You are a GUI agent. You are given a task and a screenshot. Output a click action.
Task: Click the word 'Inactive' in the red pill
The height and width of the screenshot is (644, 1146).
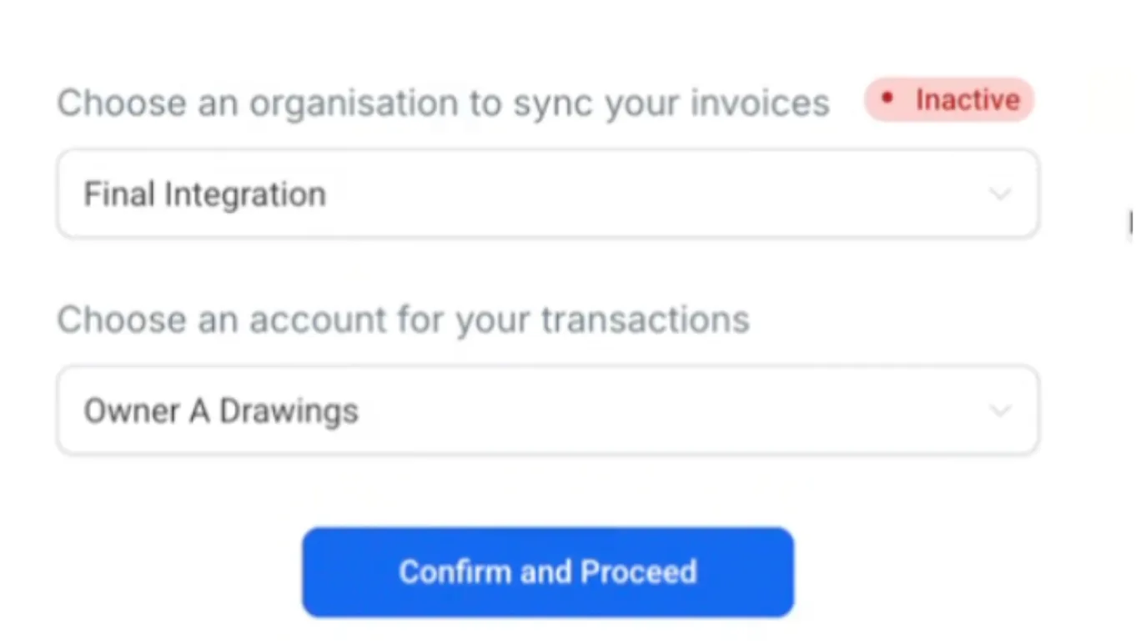[x=968, y=100]
